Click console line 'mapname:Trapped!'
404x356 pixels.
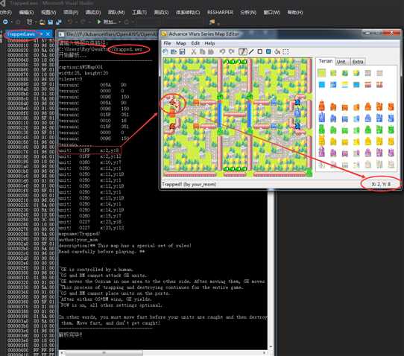(79, 234)
